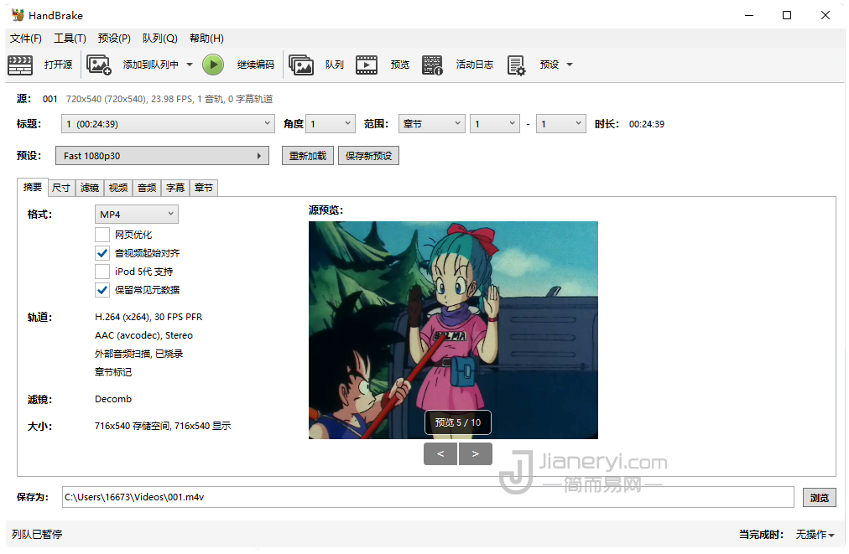The height and width of the screenshot is (554, 849).
Task: Switch to the 字幕 tab
Action: click(175, 188)
